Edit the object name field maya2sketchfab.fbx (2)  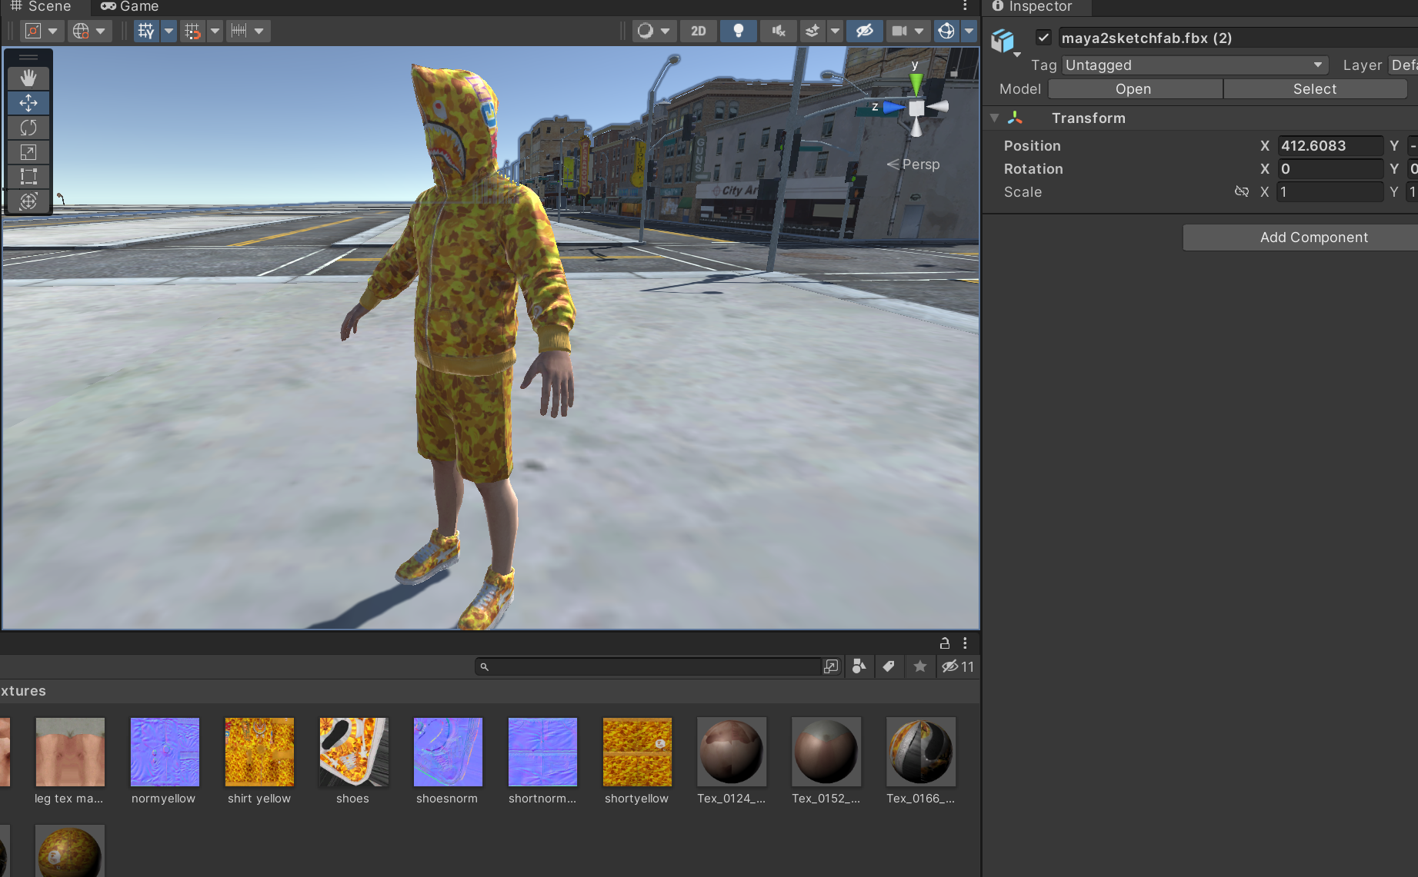pyautogui.click(x=1238, y=38)
